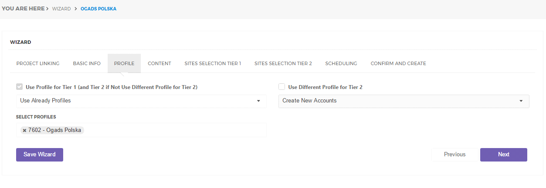The image size is (546, 188).
Task: Go back with the Previous button
Action: coord(454,155)
